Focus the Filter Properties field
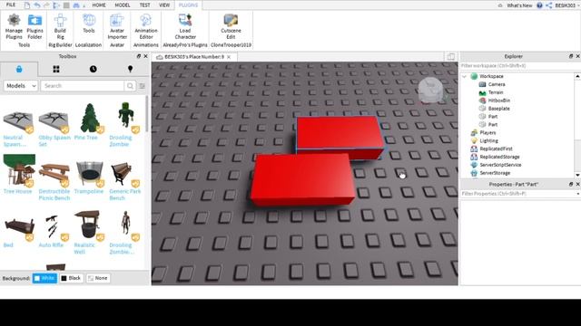Screen dimensions: 581x326 (x=518, y=194)
